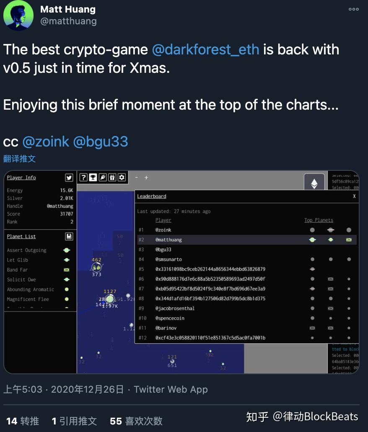Select the planet labeled 462 on map

[96, 267]
